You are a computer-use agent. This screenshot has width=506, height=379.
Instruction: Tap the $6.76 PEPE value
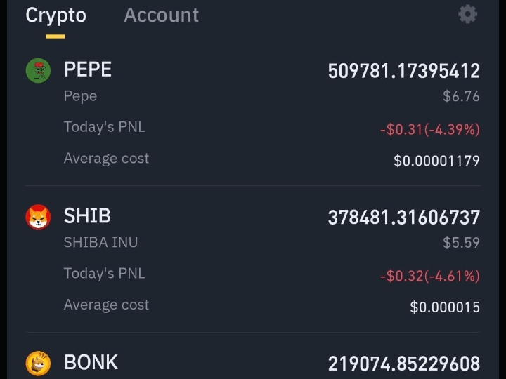tap(461, 96)
